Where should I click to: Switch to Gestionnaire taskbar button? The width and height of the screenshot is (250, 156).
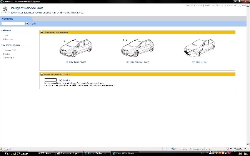pyautogui.click(x=69, y=153)
